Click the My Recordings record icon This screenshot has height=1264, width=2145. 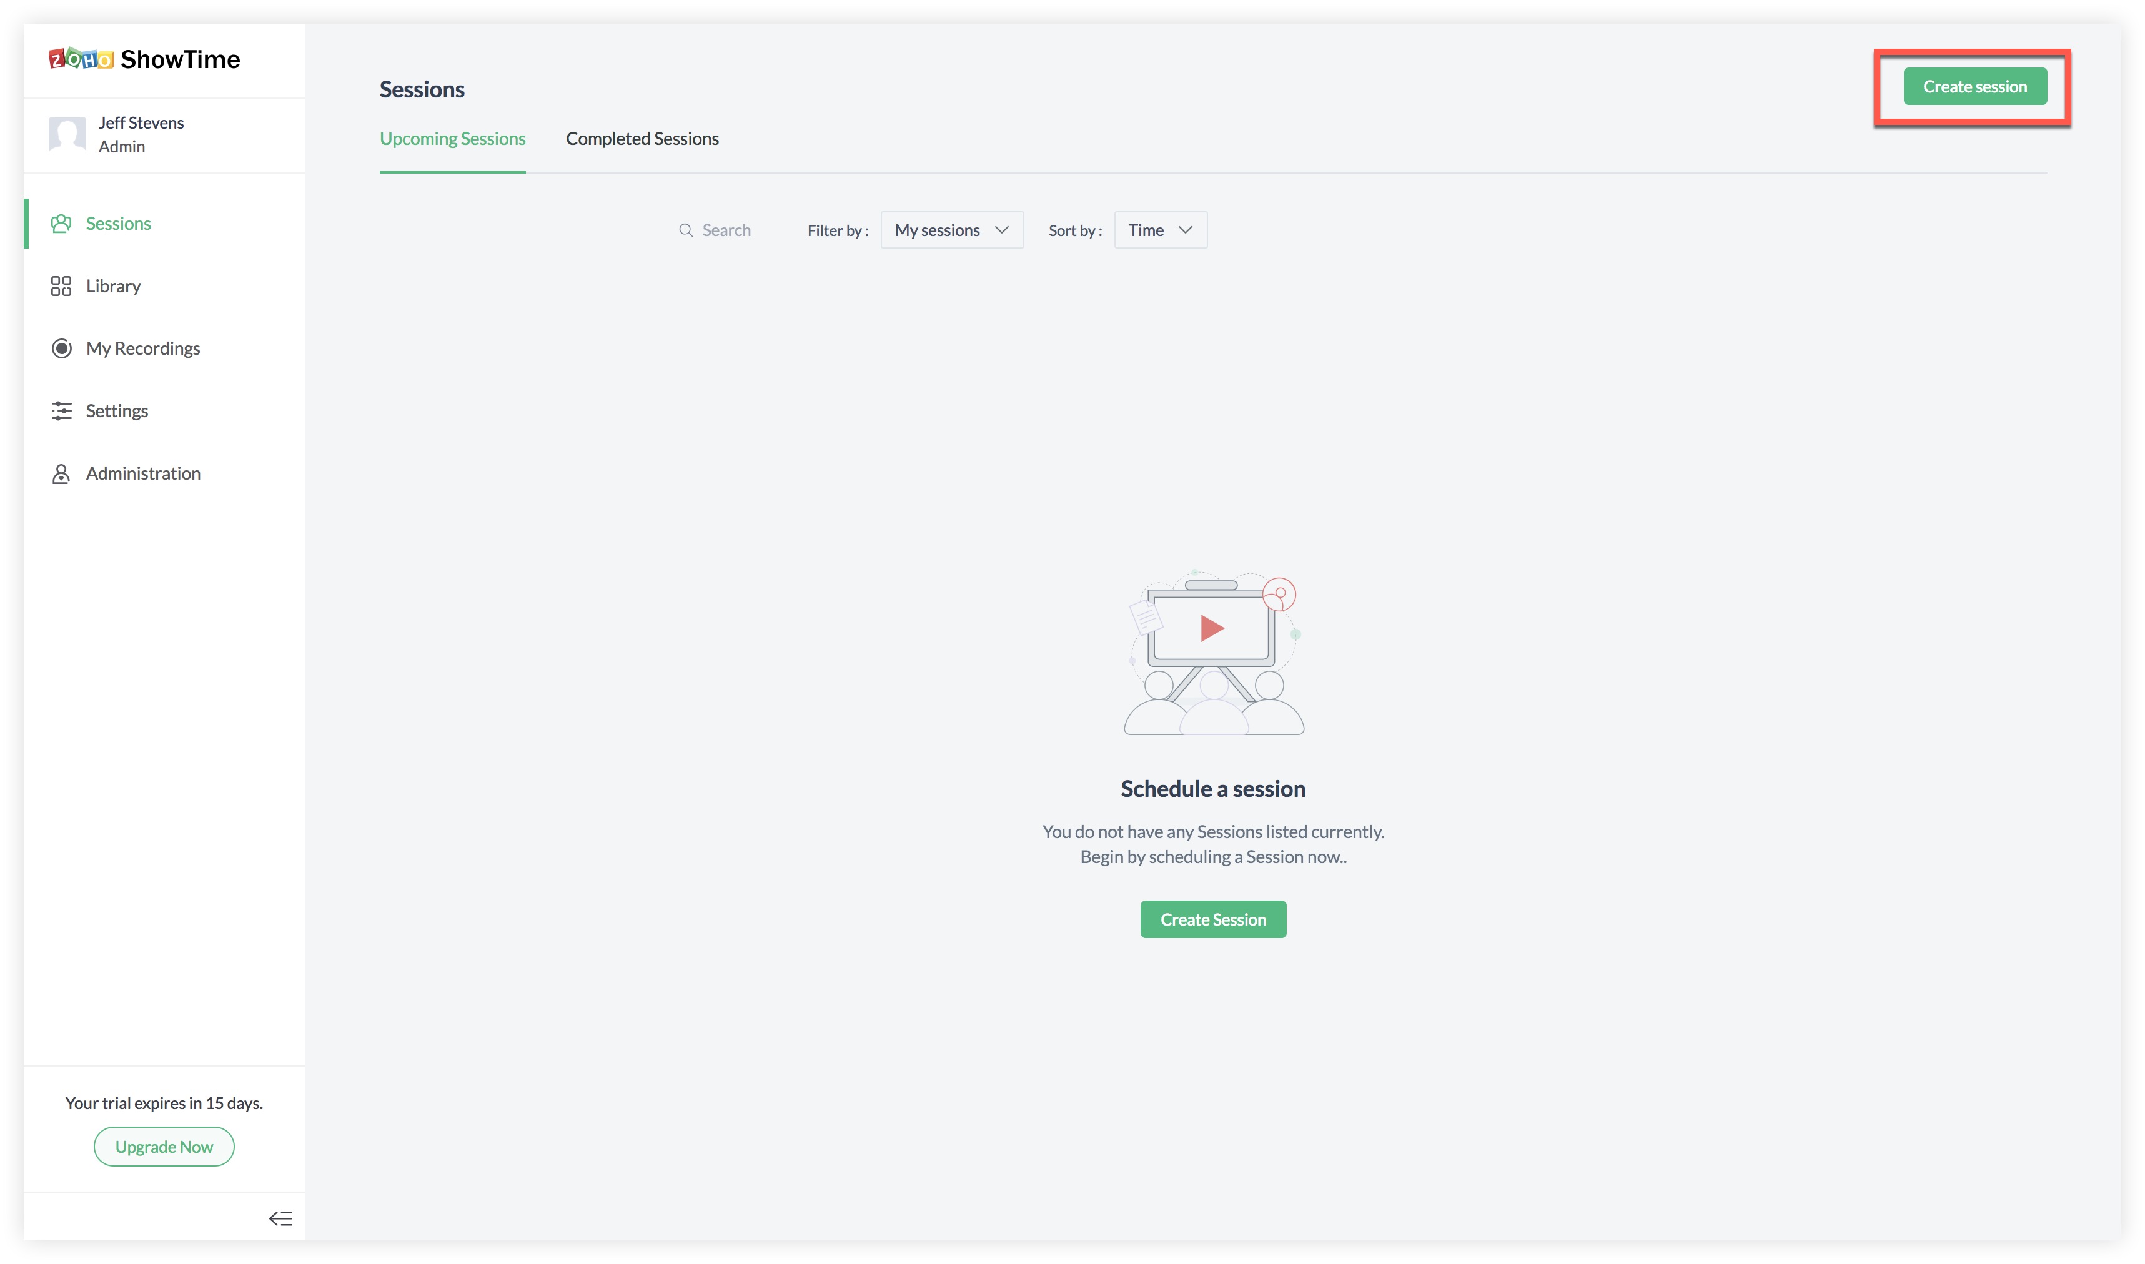(x=61, y=348)
